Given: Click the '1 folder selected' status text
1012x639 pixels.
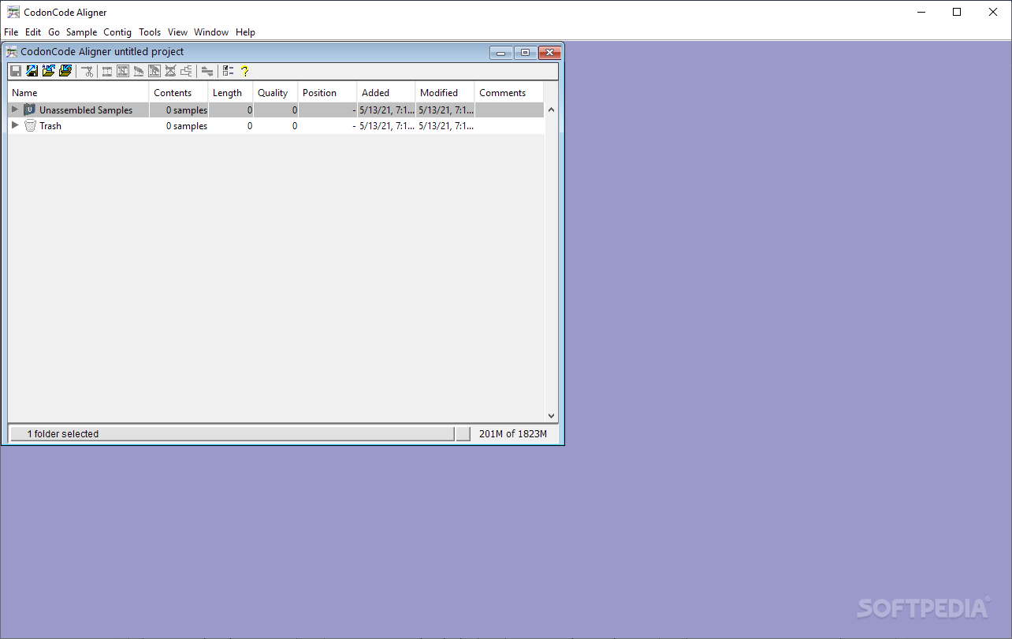Looking at the screenshot, I should pyautogui.click(x=63, y=433).
